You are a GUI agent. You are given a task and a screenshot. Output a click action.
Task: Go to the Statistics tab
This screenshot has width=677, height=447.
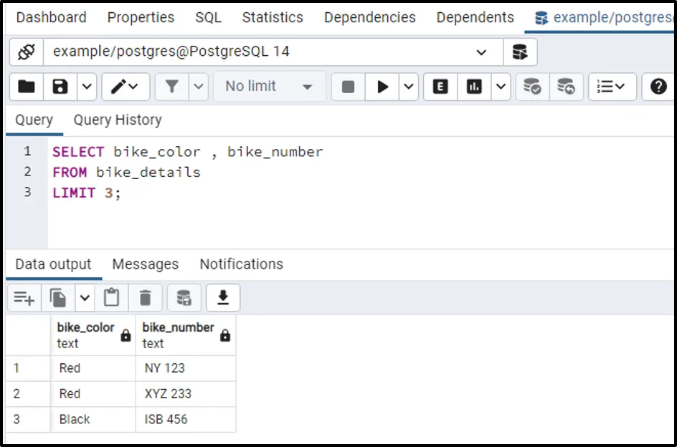(273, 17)
